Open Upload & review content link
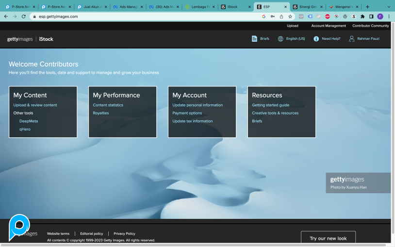Screen dimensions: 395x247 click(35, 105)
